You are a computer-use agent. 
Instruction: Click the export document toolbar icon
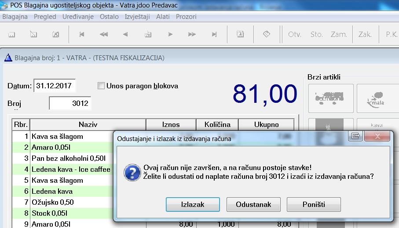(x=240, y=34)
